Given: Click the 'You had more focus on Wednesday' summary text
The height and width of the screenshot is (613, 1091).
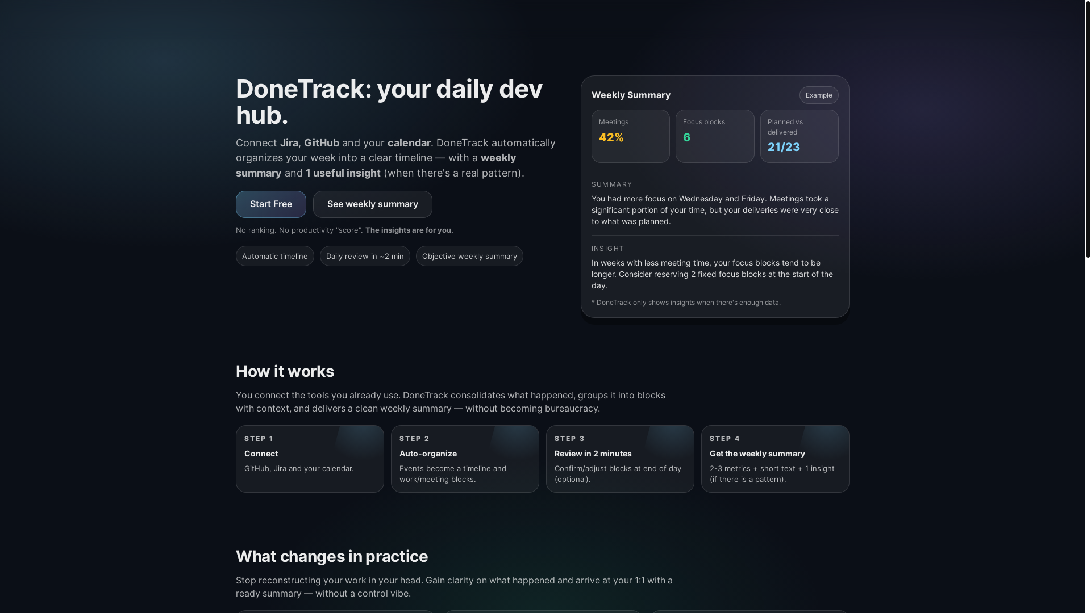Looking at the screenshot, I should [x=715, y=210].
